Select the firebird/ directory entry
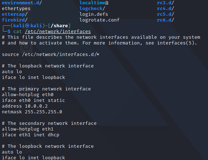208x160 pixels. click(15, 20)
